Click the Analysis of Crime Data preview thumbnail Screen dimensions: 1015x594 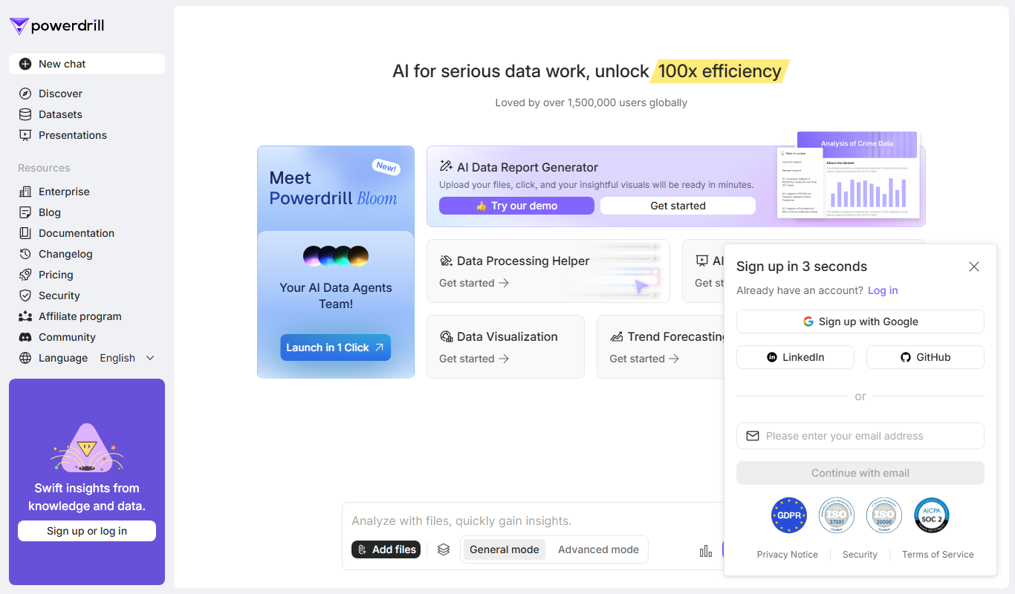tap(848, 175)
